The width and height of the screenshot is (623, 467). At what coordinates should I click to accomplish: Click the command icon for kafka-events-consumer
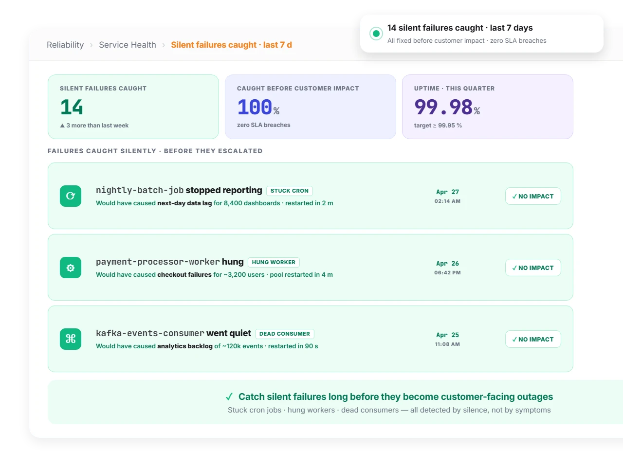tap(71, 339)
